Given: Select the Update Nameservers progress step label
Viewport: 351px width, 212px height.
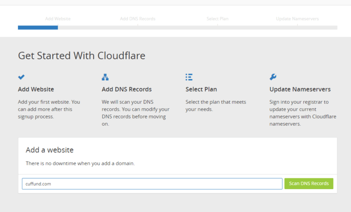Looking at the screenshot, I should point(297,19).
